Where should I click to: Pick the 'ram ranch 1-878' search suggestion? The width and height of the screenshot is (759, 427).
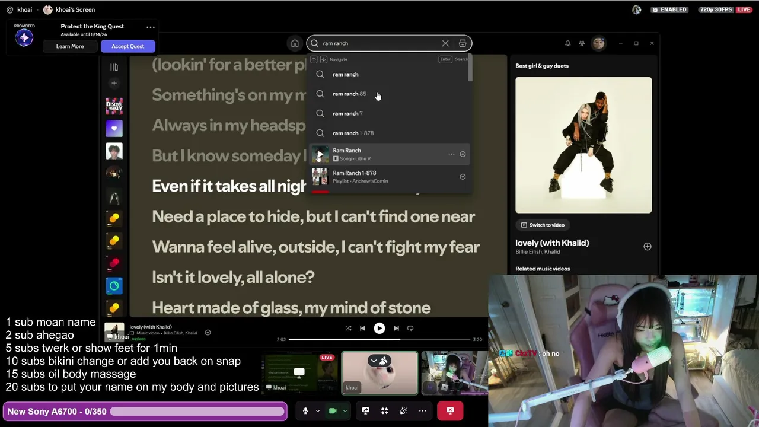(x=390, y=133)
